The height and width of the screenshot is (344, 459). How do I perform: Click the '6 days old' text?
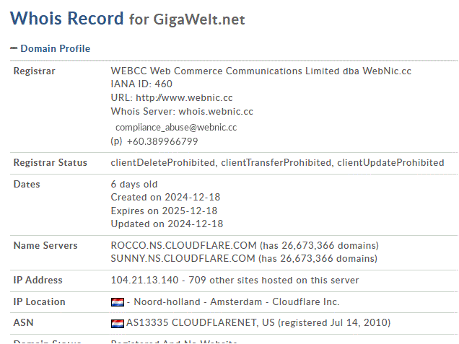(134, 185)
